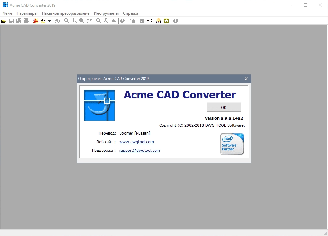Click the Zoom Extents crosshair magnifier icon
The image size is (328, 236).
click(x=98, y=21)
